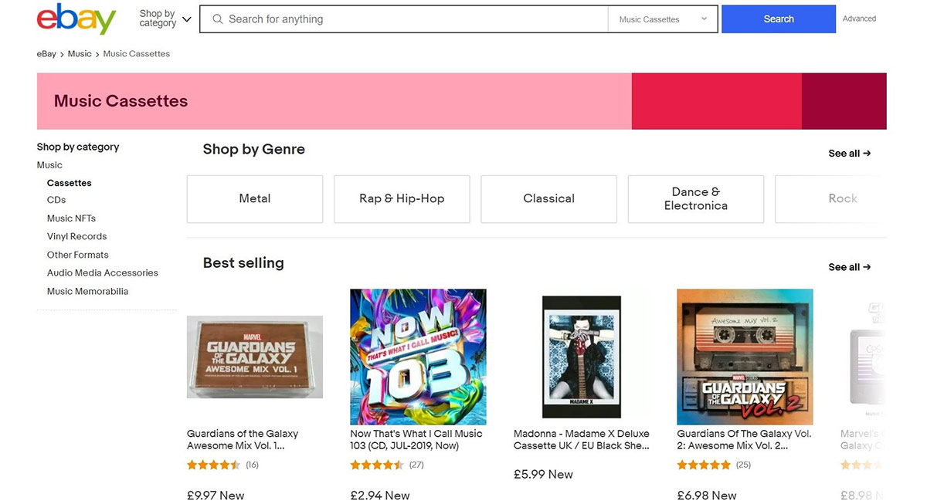Choose the Classical genre tile
927x504 pixels.
pos(548,199)
